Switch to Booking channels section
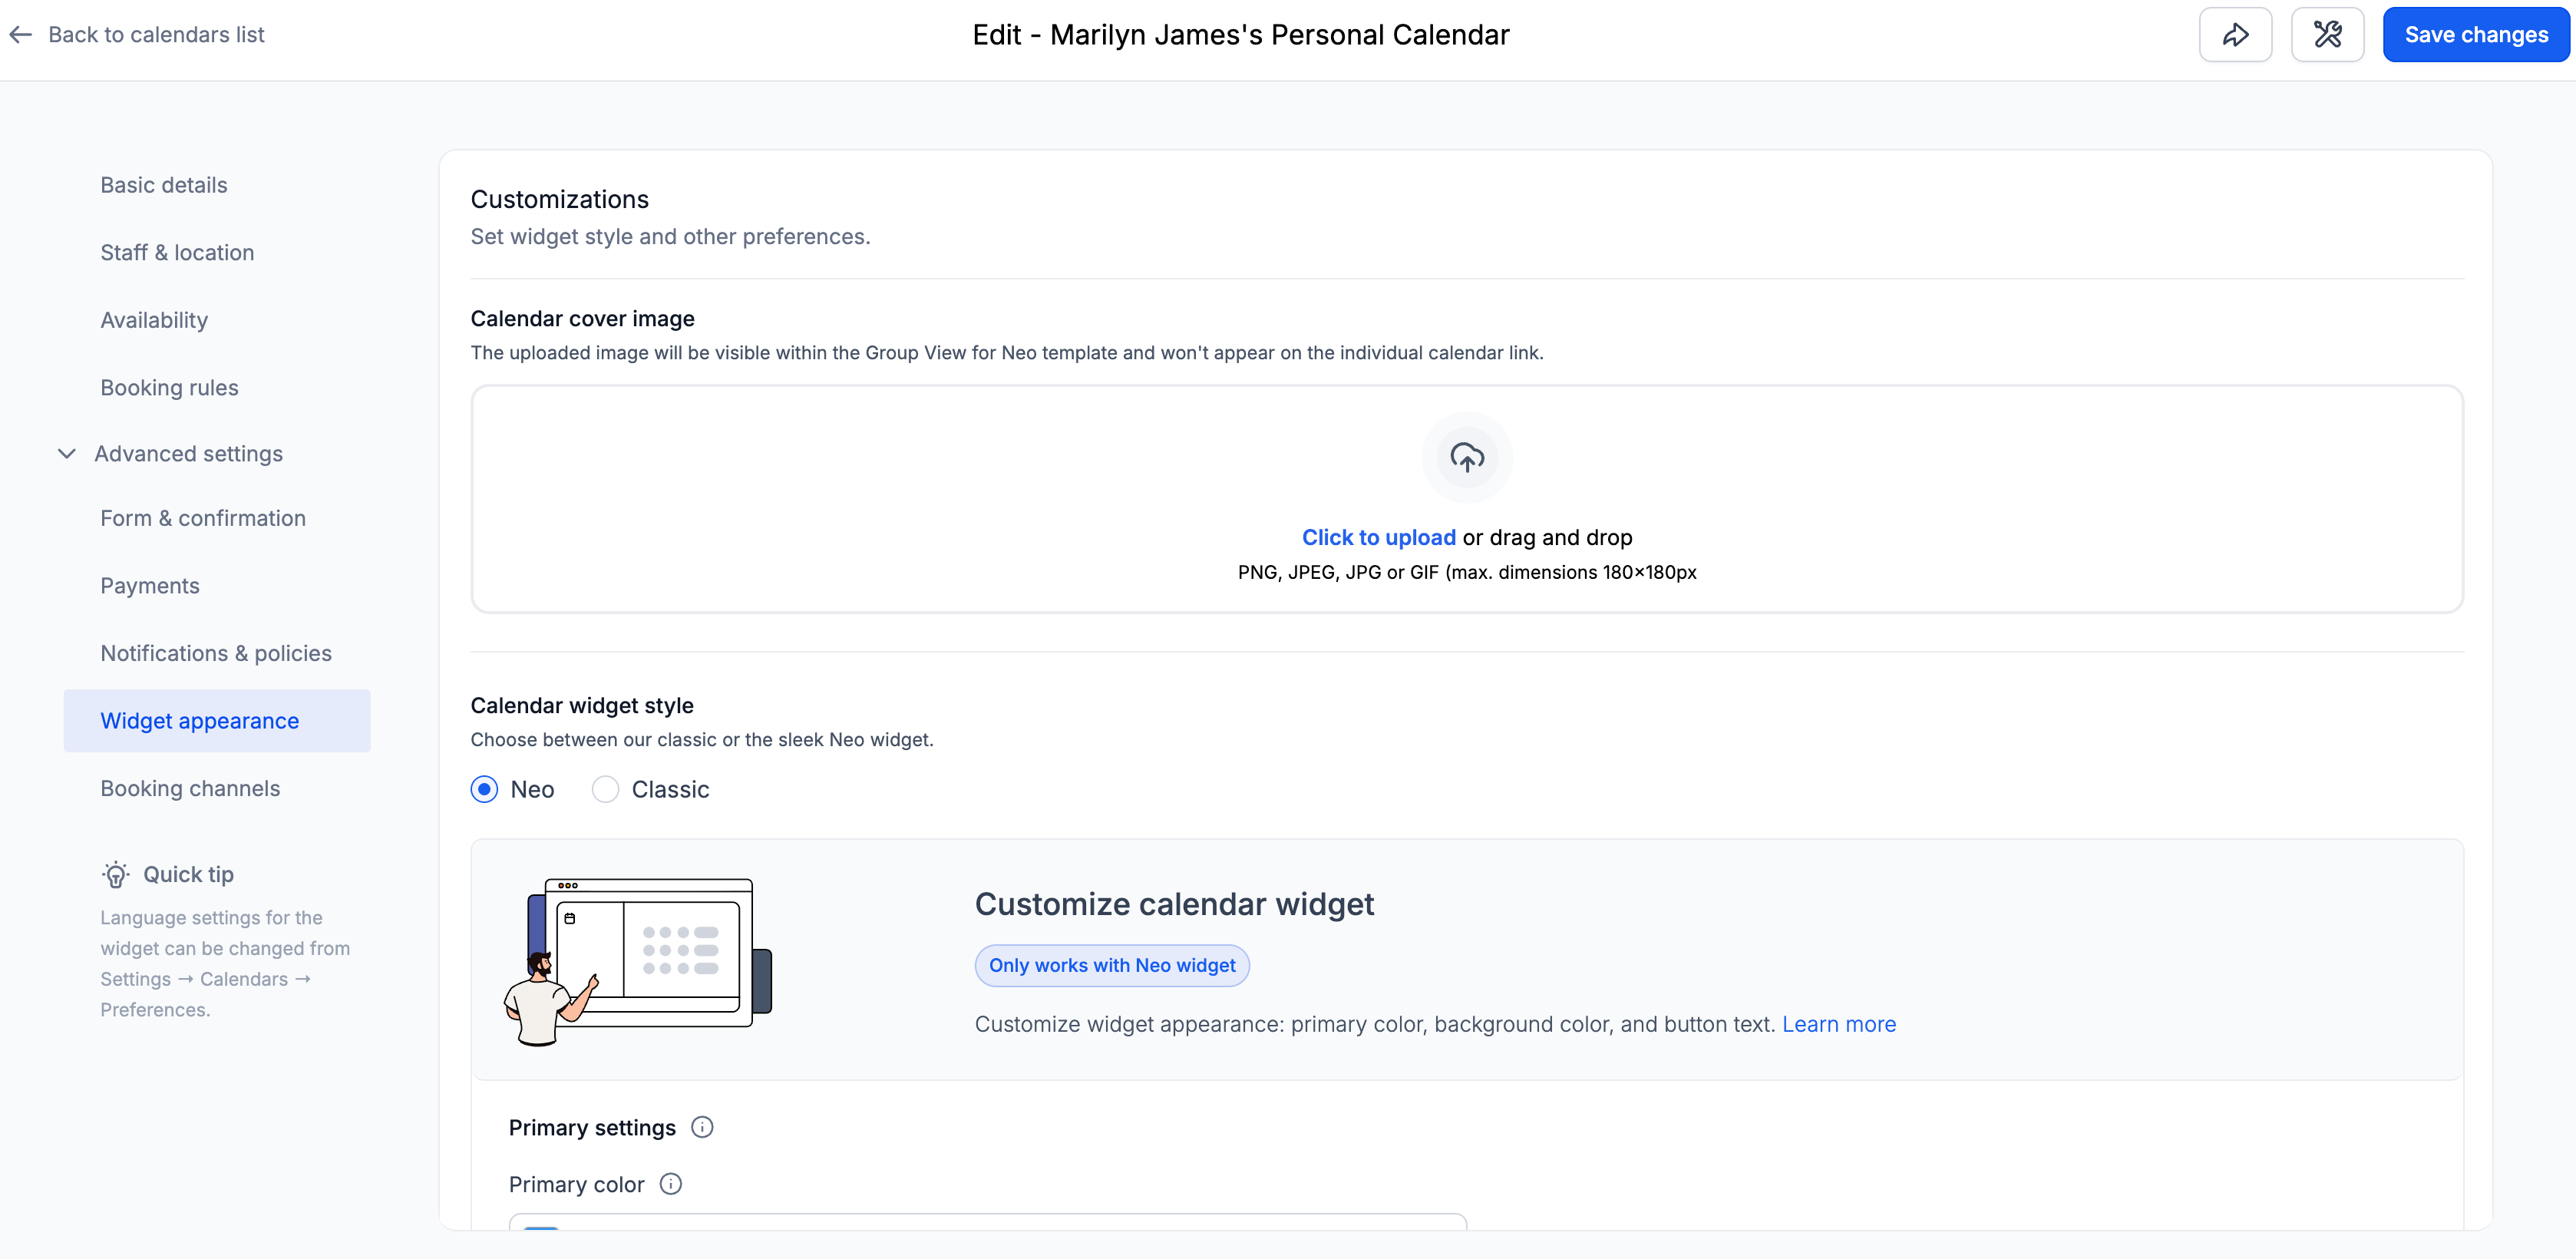This screenshot has height=1259, width=2576. [x=190, y=788]
